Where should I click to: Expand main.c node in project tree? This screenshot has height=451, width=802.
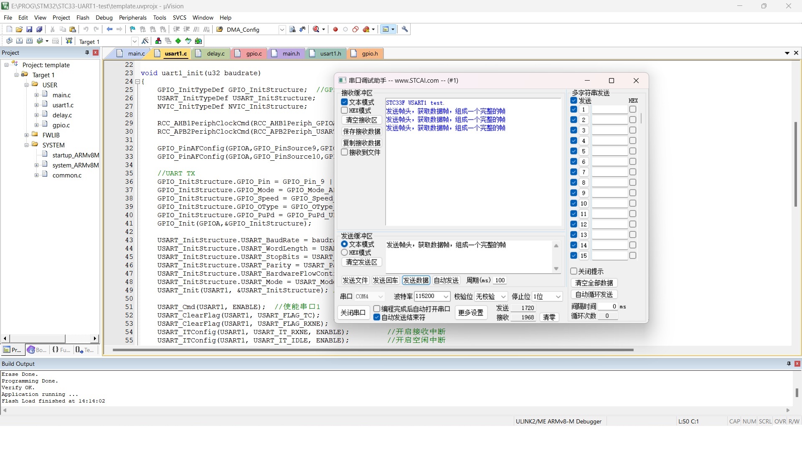click(36, 95)
